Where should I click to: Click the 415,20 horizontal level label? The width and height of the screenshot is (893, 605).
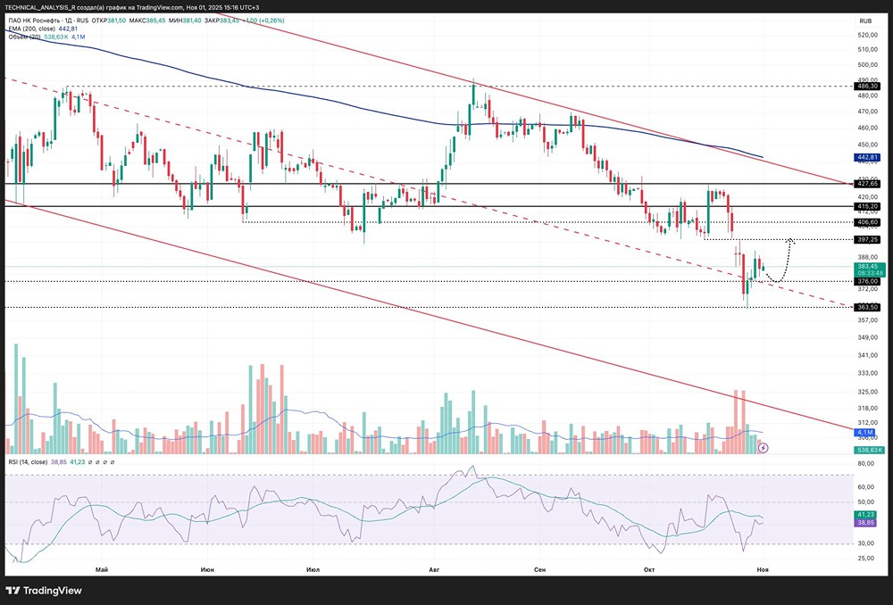pyautogui.click(x=868, y=206)
